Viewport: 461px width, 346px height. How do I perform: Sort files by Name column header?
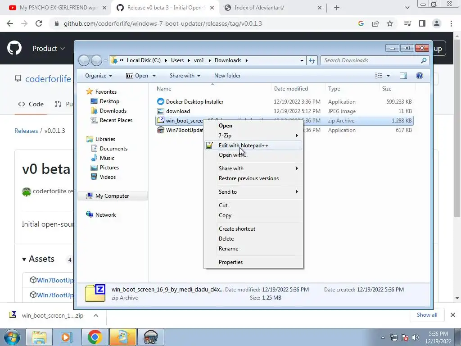tap(164, 89)
